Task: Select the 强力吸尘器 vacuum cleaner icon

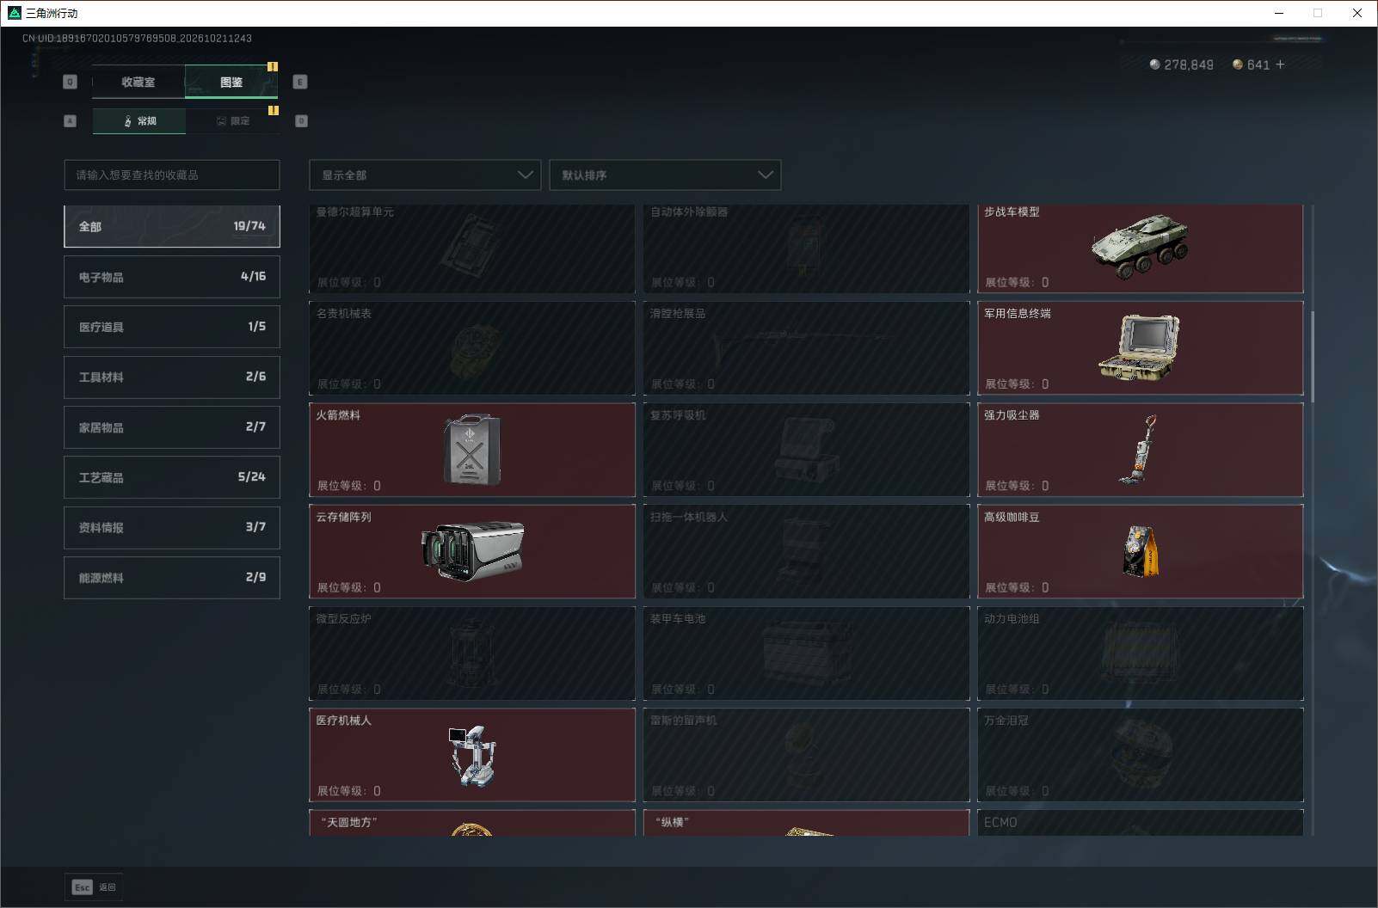Action: coord(1139,449)
